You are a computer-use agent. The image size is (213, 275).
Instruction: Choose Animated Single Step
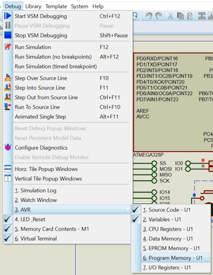pyautogui.click(x=68, y=116)
